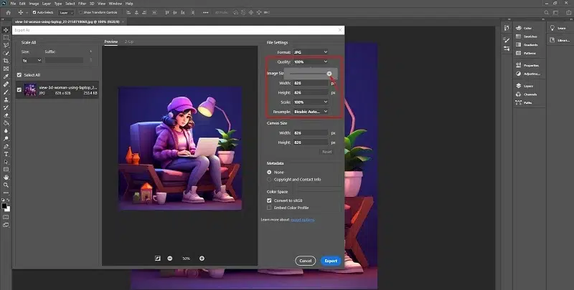Open the Image menu
The height and width of the screenshot is (290, 574).
(34, 4)
